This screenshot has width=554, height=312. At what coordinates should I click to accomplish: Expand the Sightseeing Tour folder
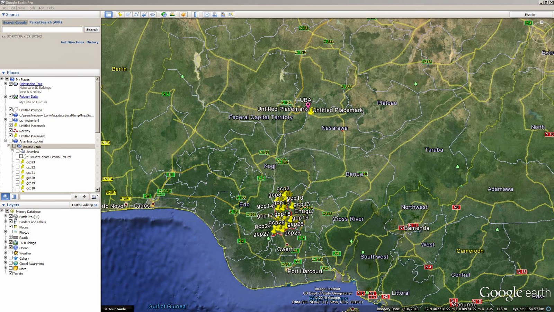pyautogui.click(x=6, y=84)
